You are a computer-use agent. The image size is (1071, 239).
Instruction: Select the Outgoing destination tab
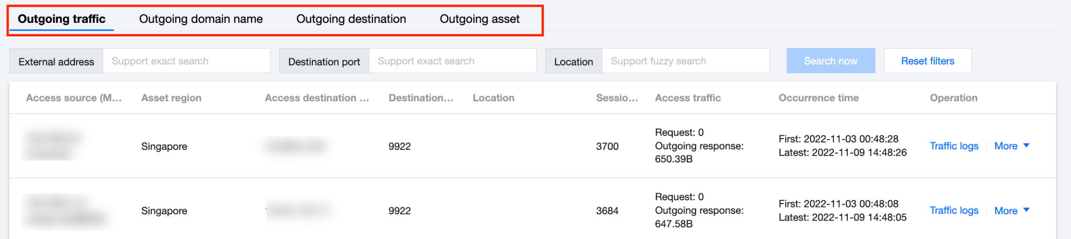tap(351, 19)
